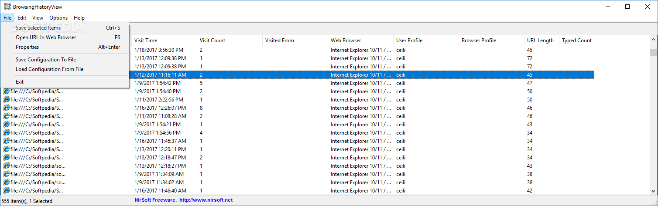Click visit time 1/11/2017 2:22:56 PM
The height and width of the screenshot is (206, 658).
(x=159, y=100)
